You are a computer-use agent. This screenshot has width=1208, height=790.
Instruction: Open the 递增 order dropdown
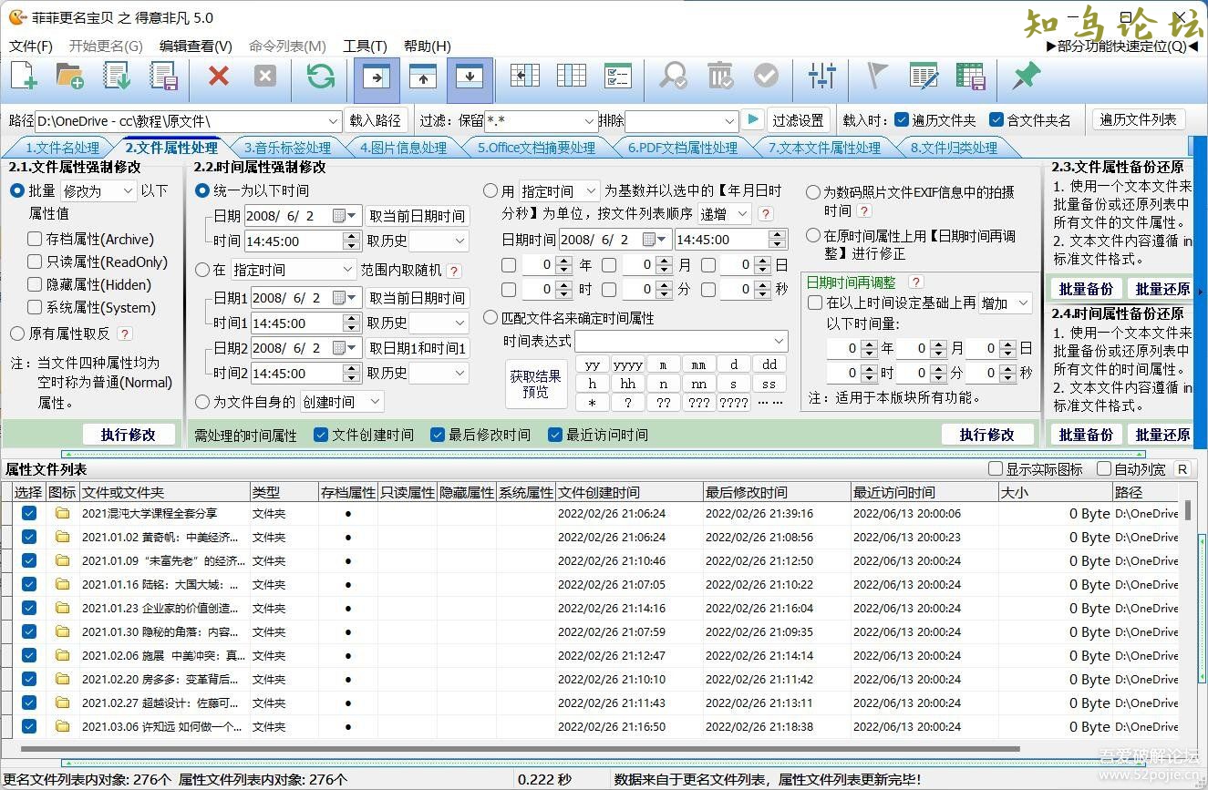[724, 214]
